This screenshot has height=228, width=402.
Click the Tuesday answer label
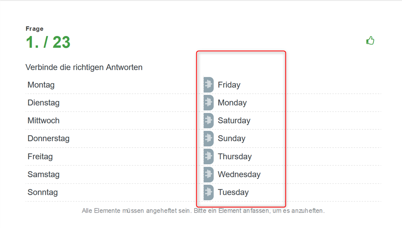click(233, 192)
